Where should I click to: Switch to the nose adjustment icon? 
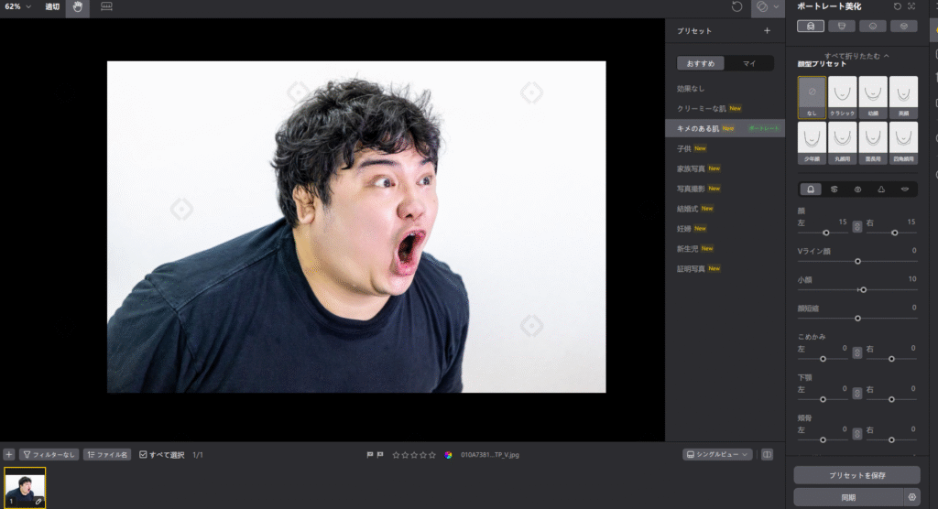(x=881, y=190)
